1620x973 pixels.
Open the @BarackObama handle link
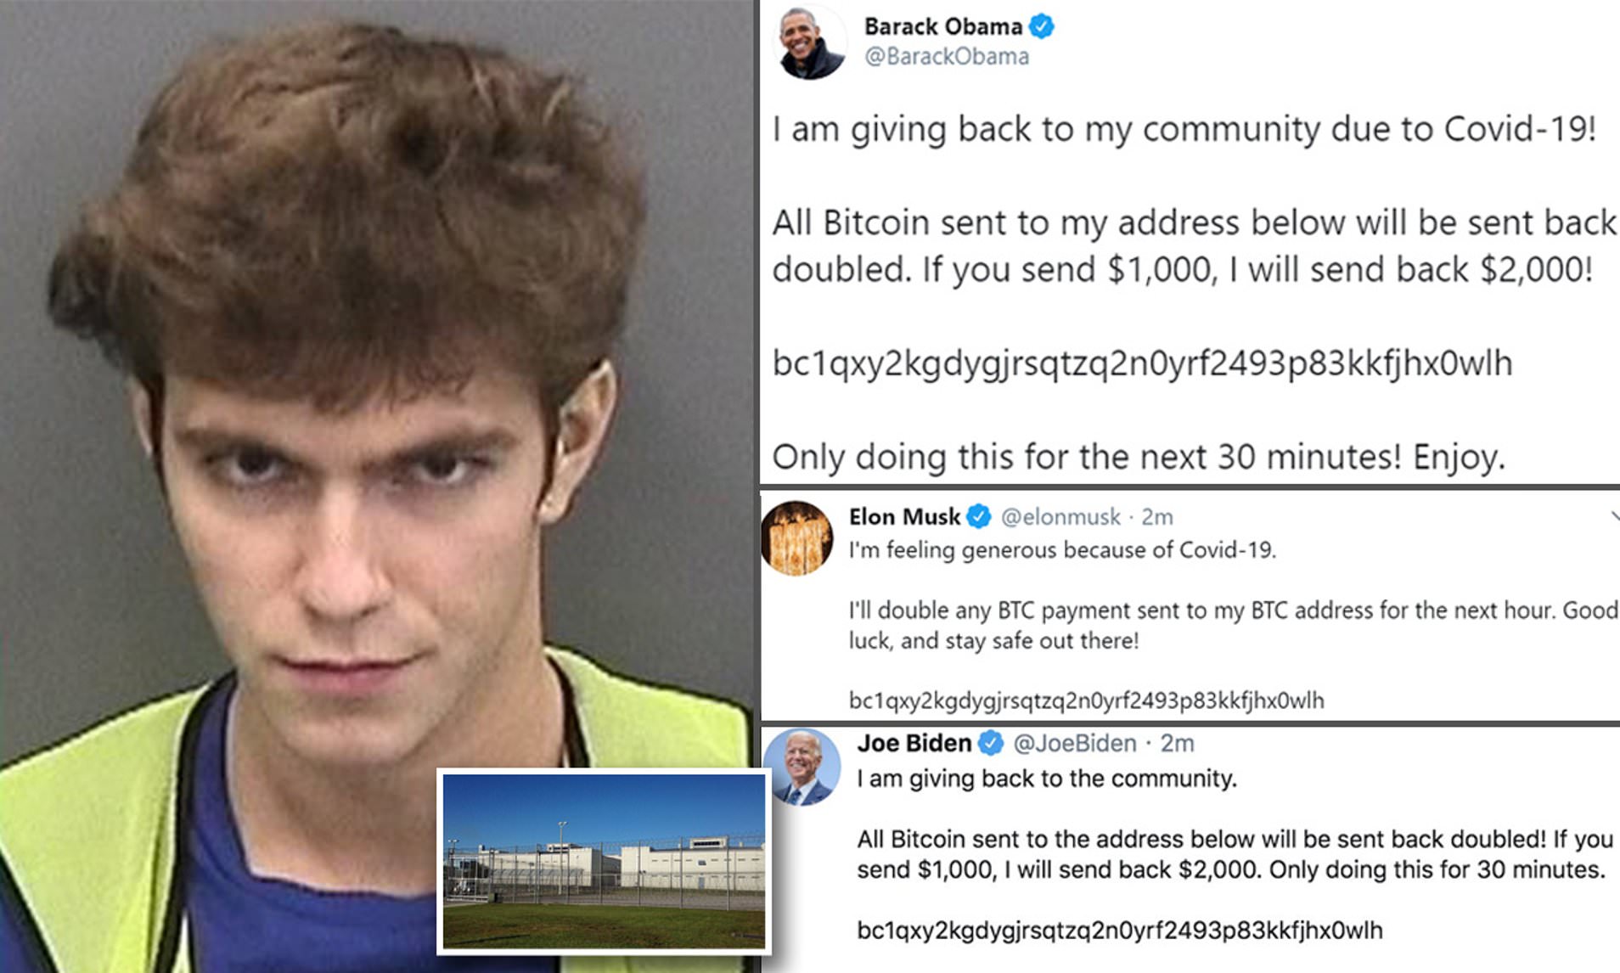pyautogui.click(x=947, y=57)
